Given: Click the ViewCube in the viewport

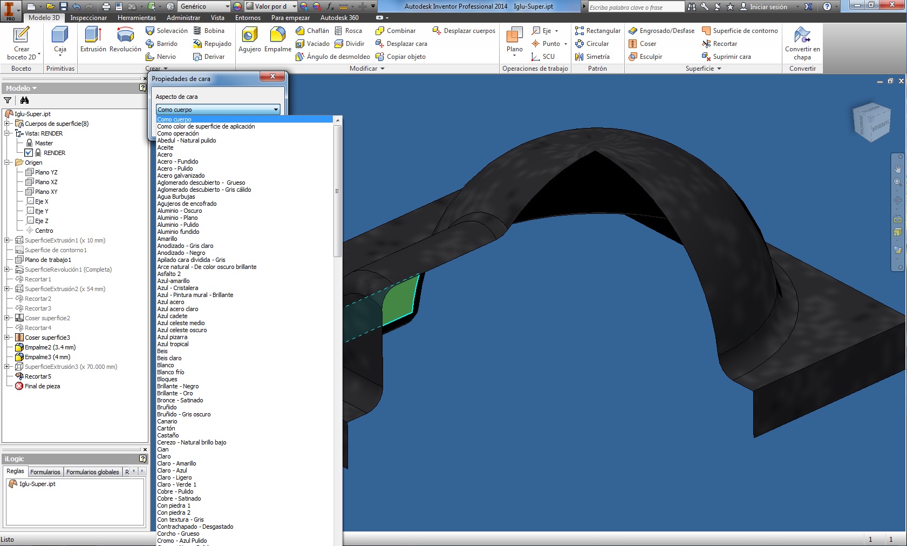Looking at the screenshot, I should click(872, 122).
